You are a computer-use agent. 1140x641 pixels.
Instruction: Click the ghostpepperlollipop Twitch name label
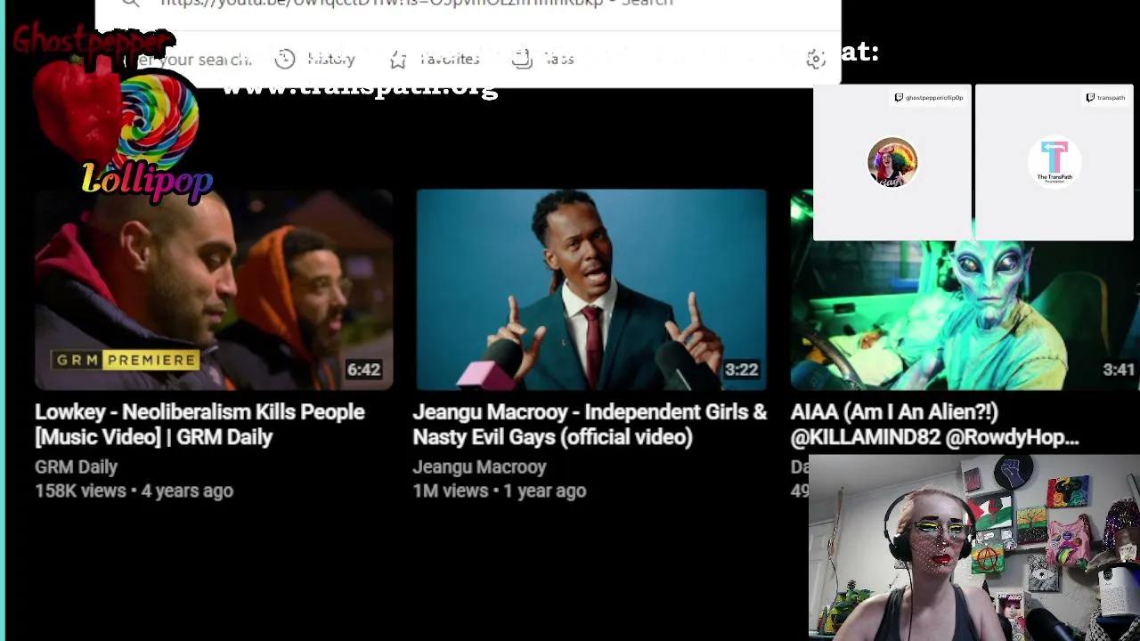[929, 98]
